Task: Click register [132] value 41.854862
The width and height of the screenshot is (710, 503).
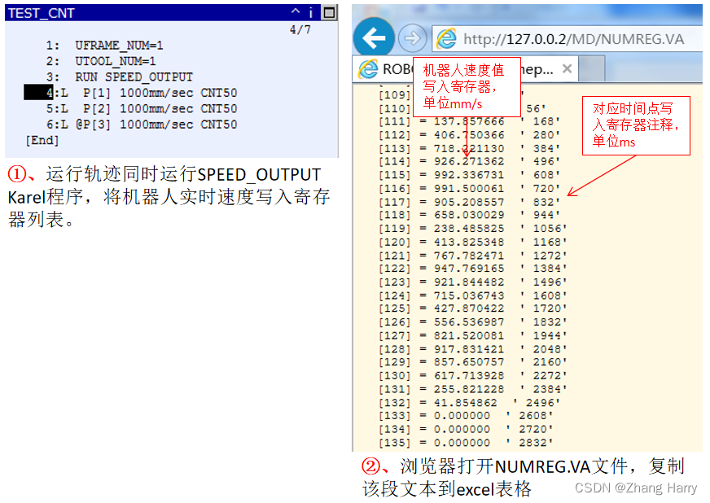Action: [466, 403]
